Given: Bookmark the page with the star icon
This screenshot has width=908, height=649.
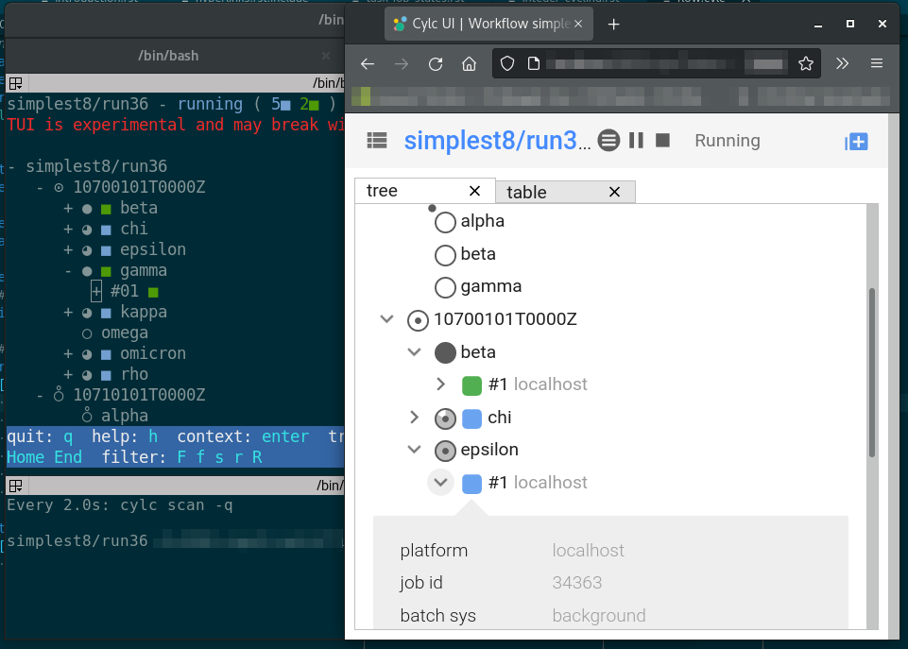Looking at the screenshot, I should pos(806,63).
